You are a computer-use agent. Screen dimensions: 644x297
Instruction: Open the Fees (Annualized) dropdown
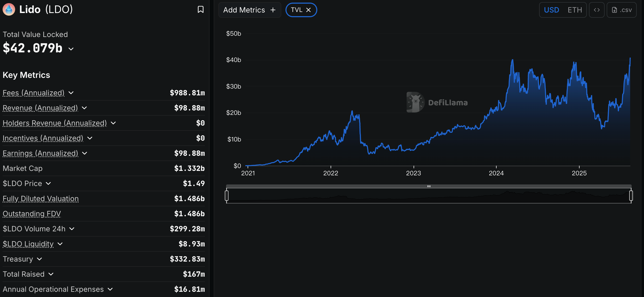coord(71,93)
